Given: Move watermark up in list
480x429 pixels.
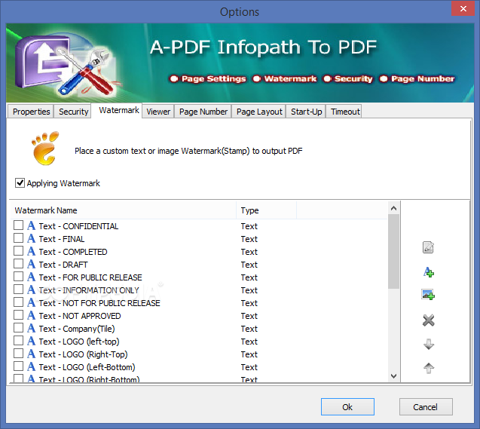Looking at the screenshot, I should point(429,367).
